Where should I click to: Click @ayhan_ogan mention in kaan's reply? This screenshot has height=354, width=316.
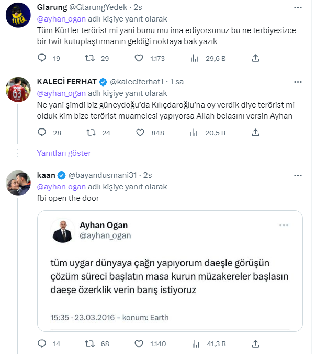click(61, 186)
